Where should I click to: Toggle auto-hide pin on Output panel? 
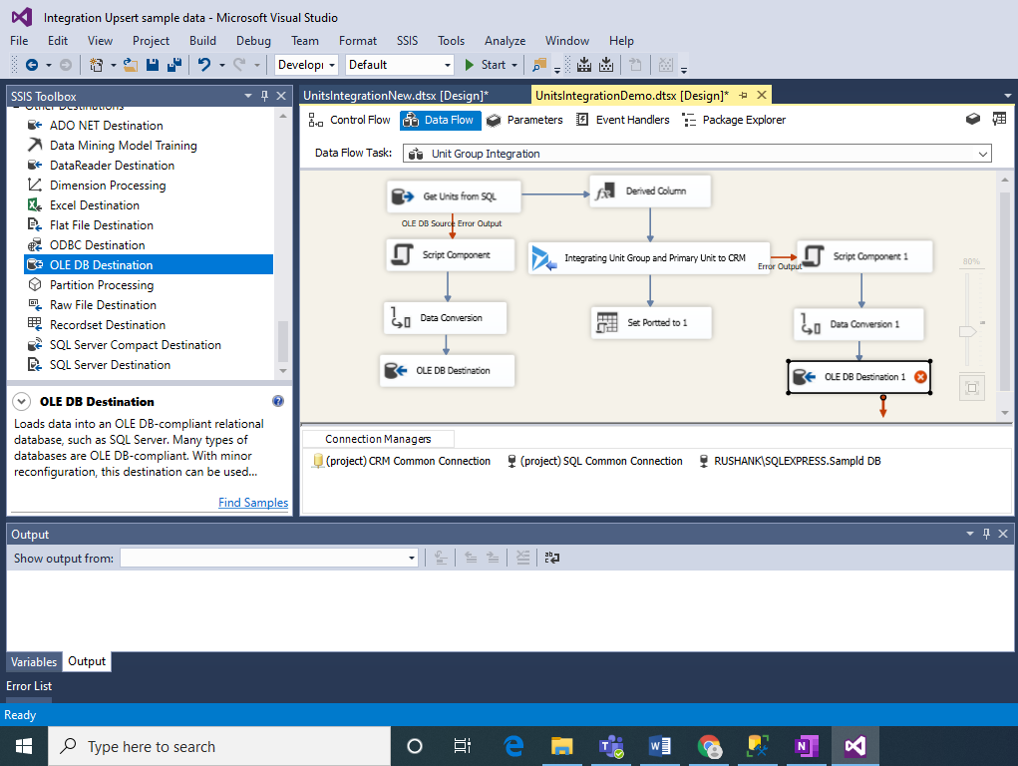986,534
